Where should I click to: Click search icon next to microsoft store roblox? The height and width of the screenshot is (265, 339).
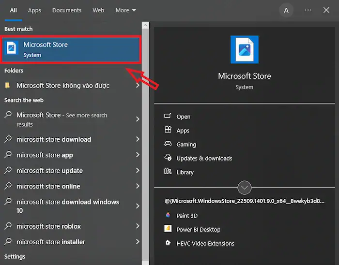pyautogui.click(x=8, y=226)
